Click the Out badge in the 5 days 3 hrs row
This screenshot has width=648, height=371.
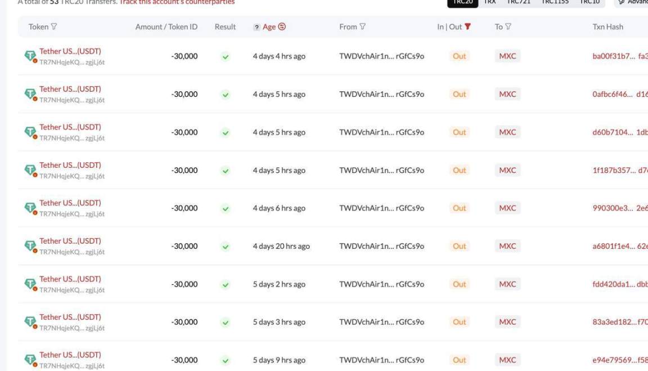point(460,322)
